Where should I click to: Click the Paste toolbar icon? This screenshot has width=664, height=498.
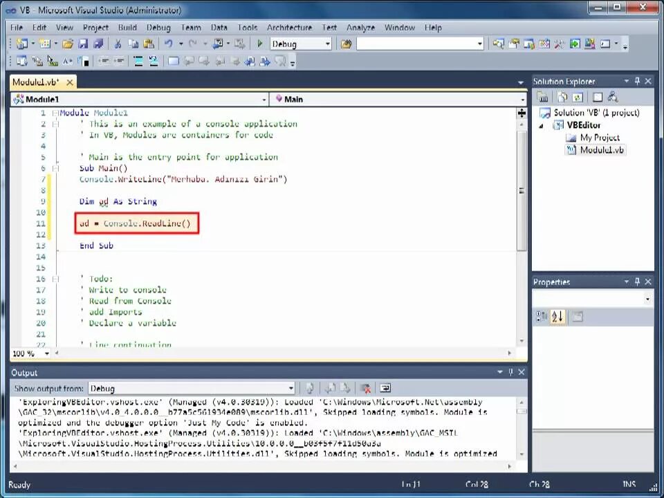click(149, 44)
